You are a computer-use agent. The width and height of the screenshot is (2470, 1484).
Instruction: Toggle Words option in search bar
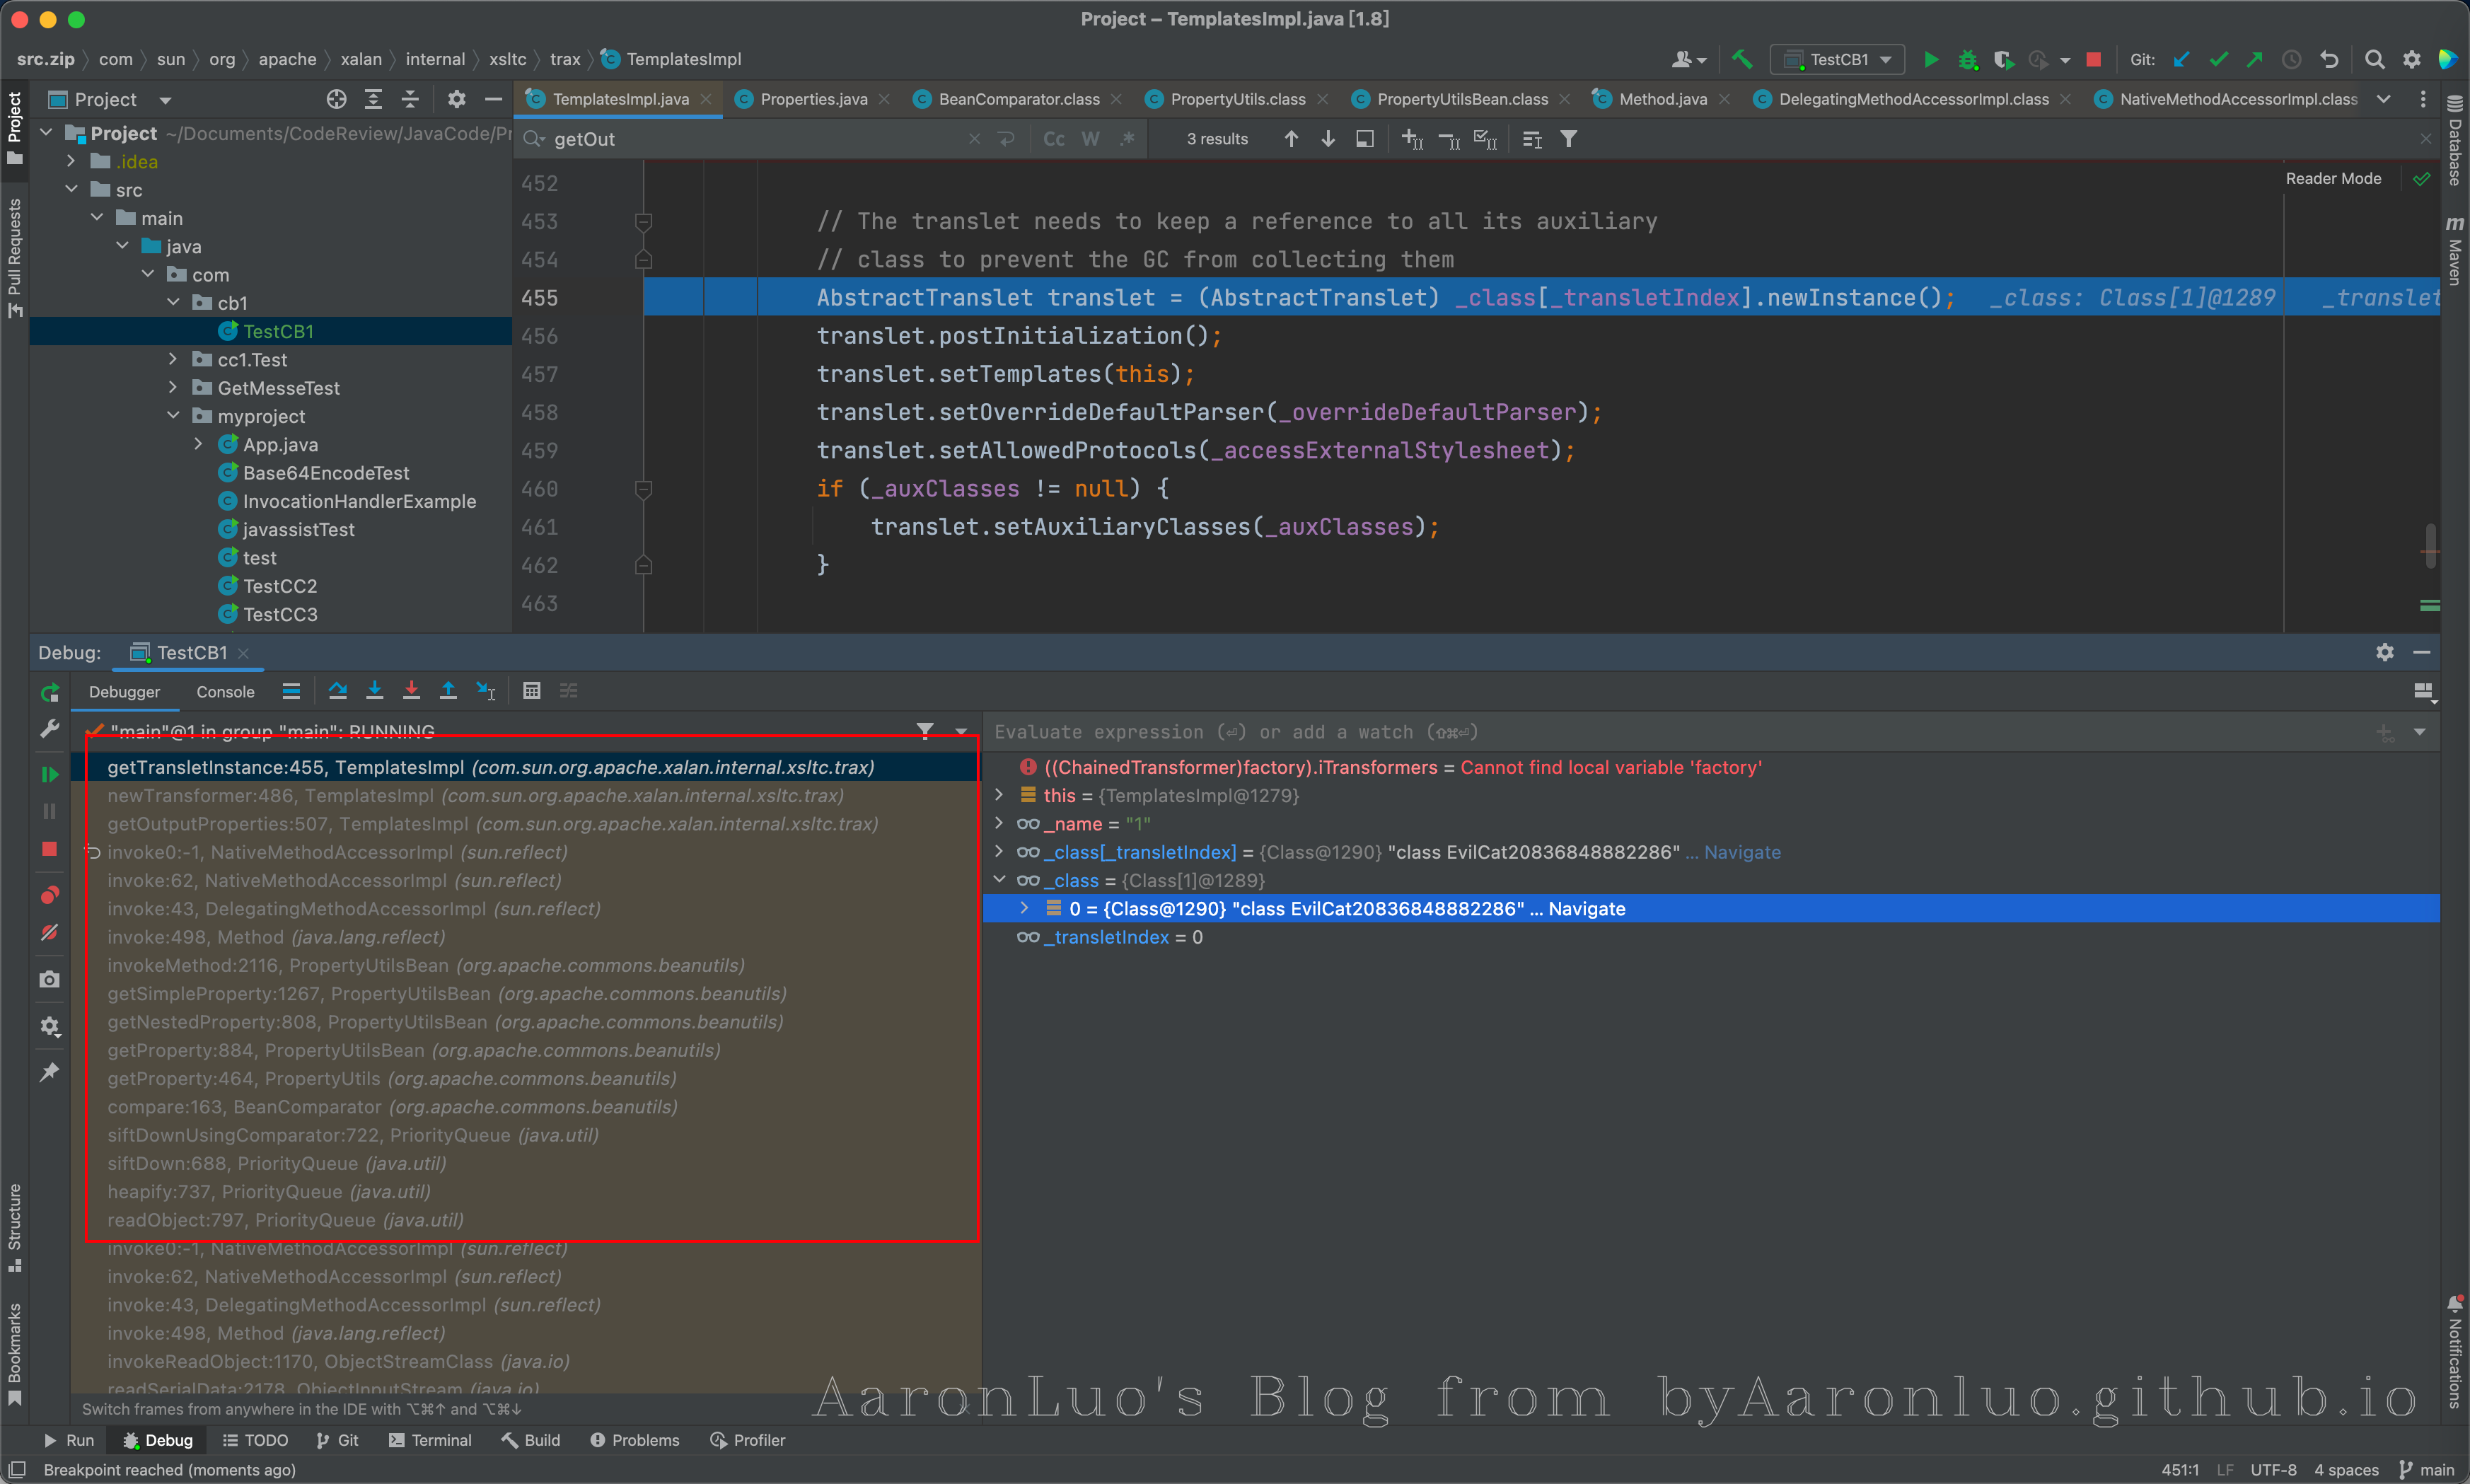(1091, 139)
